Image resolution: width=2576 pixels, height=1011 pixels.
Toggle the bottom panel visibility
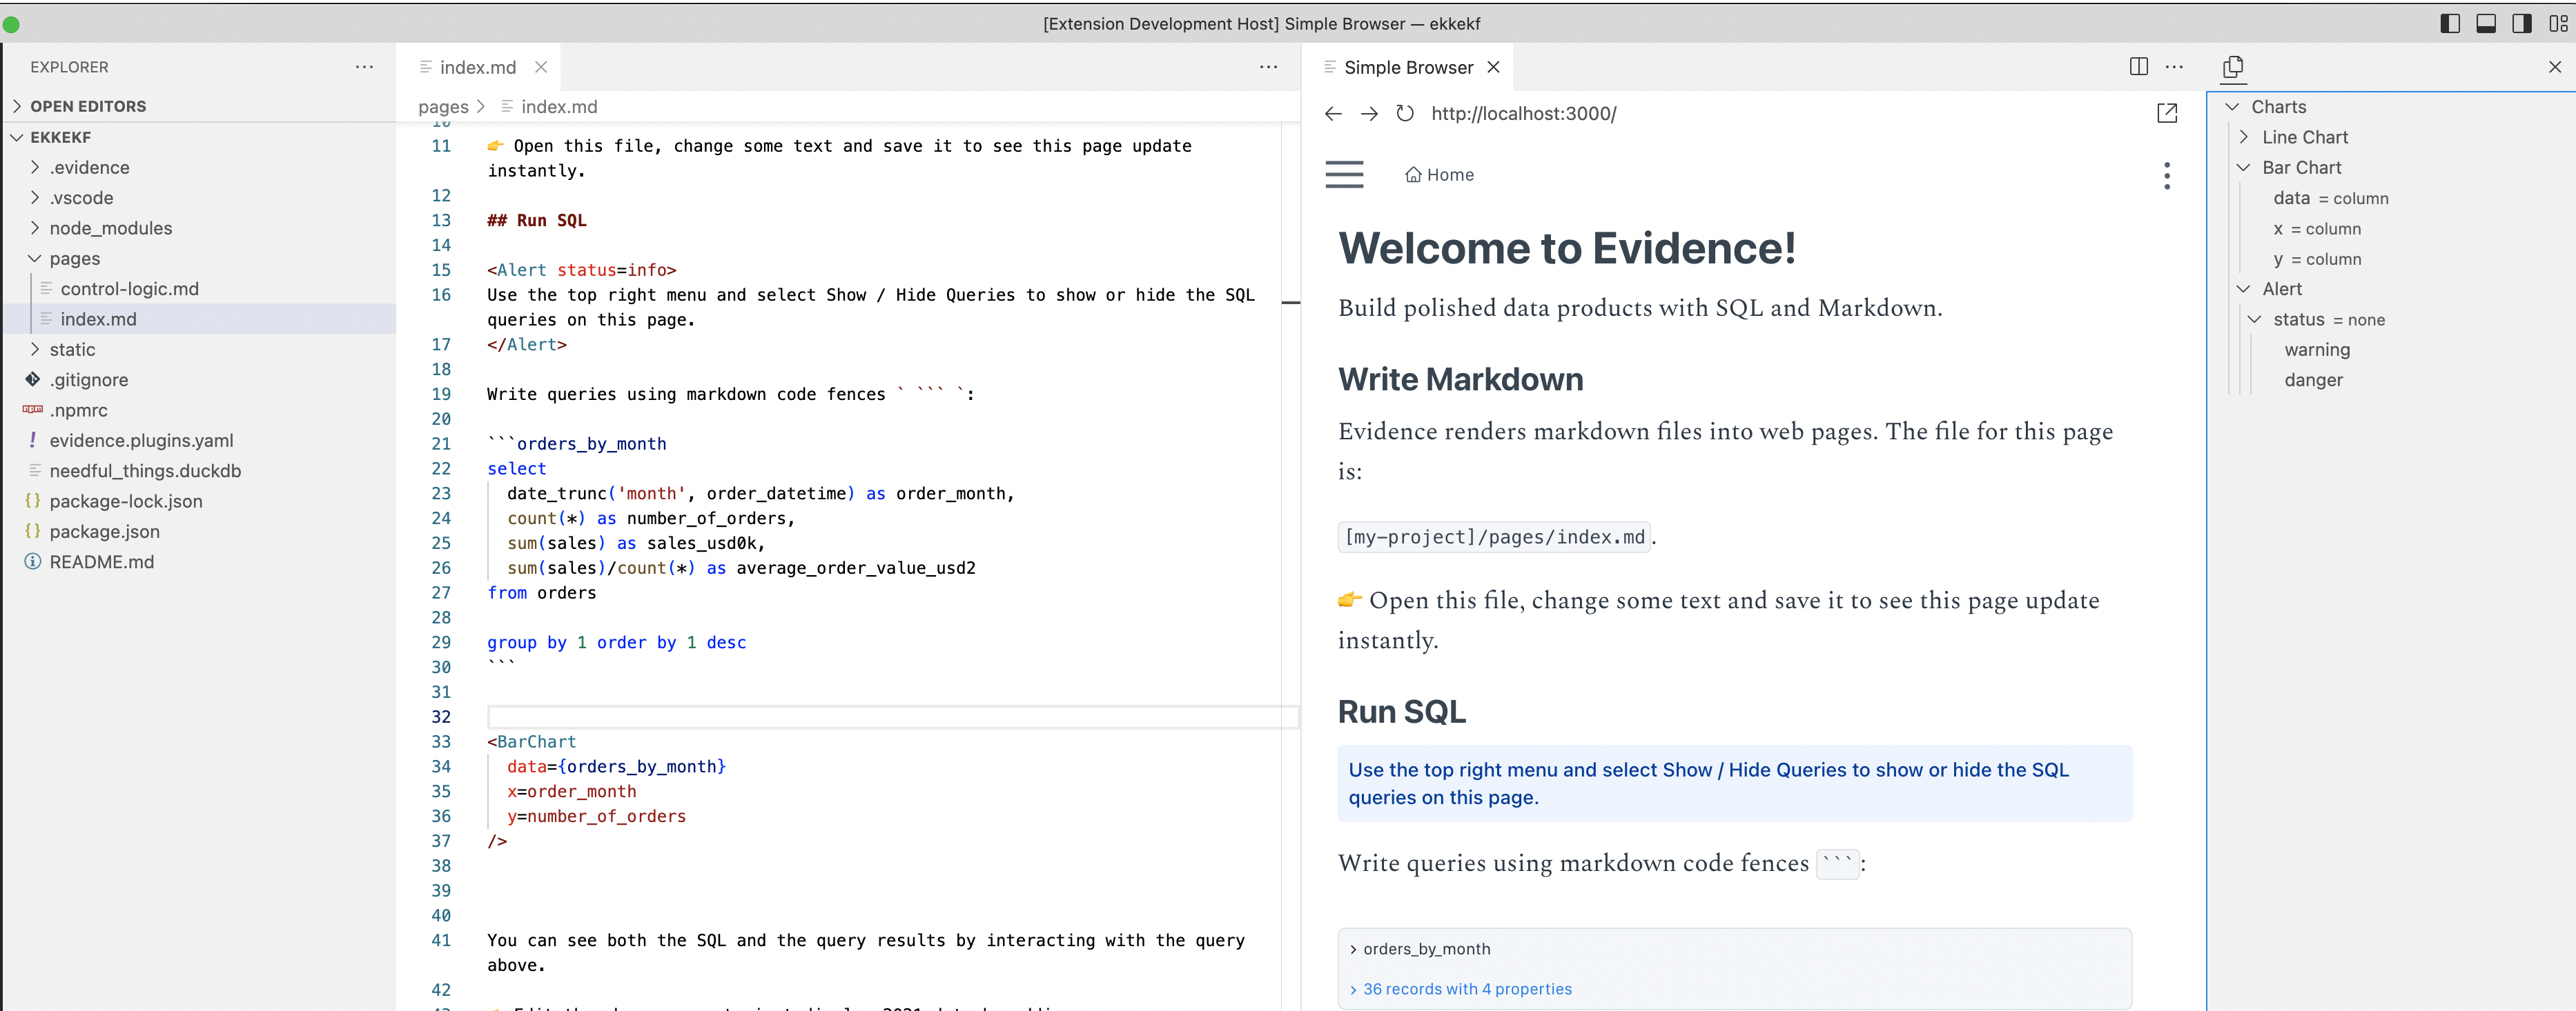pyautogui.click(x=2485, y=23)
